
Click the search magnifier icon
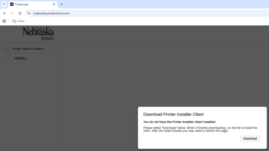(7, 49)
